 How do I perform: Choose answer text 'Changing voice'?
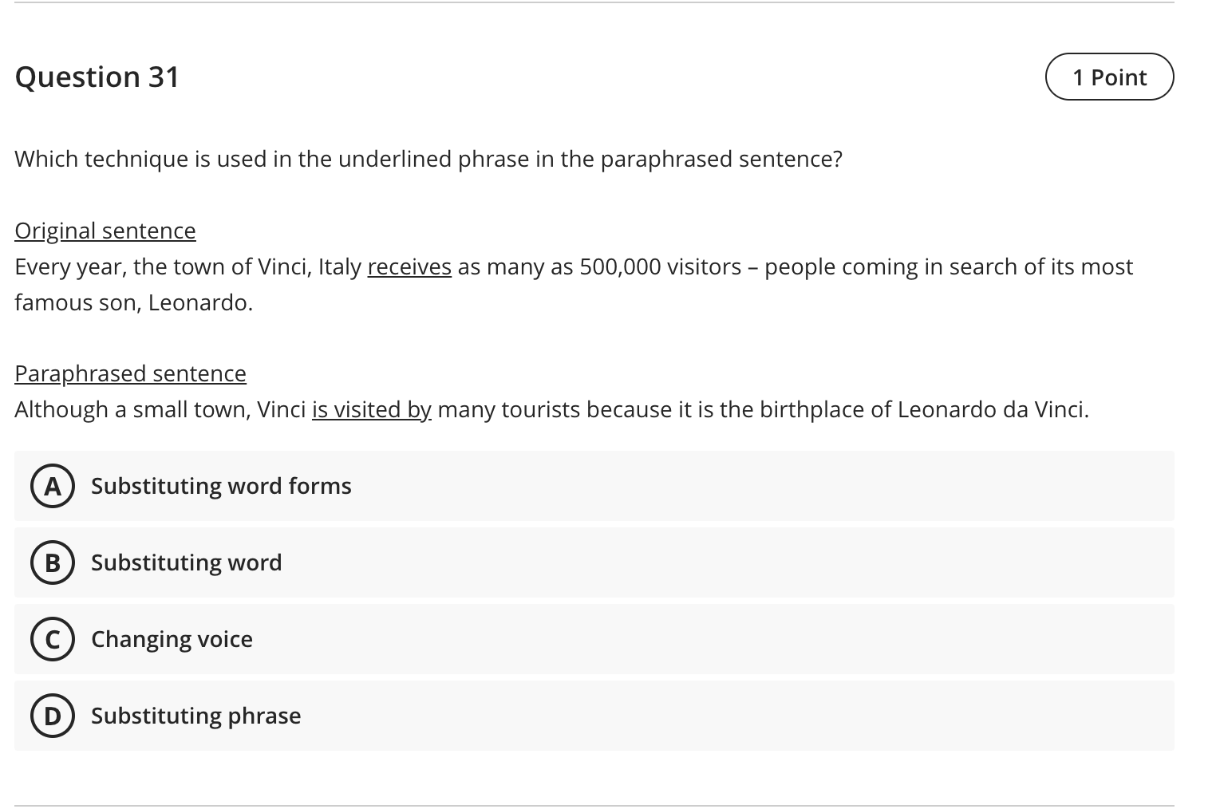[172, 639]
